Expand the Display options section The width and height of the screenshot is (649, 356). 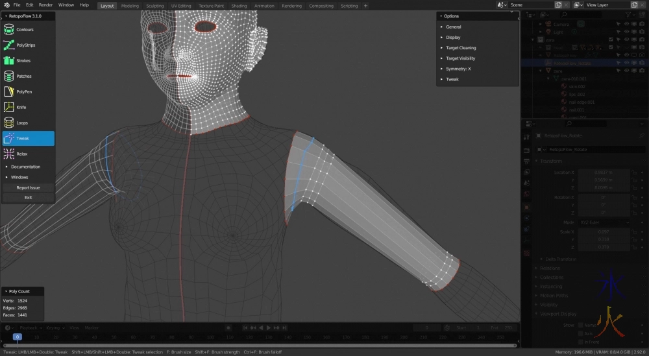(x=452, y=38)
